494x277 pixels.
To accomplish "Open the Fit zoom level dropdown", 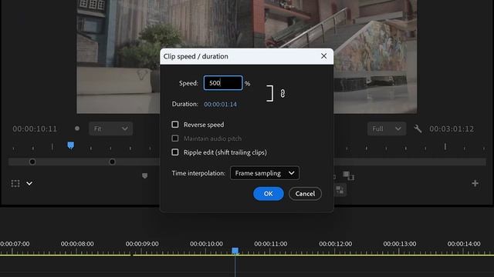I will (110, 128).
